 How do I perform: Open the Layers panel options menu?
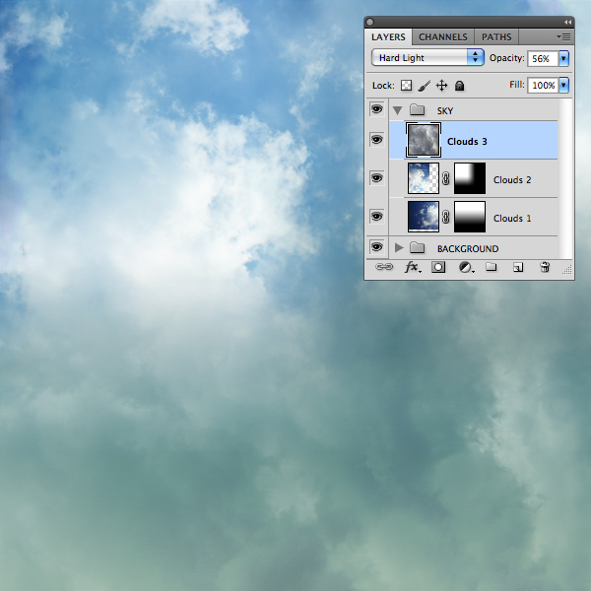pyautogui.click(x=563, y=37)
